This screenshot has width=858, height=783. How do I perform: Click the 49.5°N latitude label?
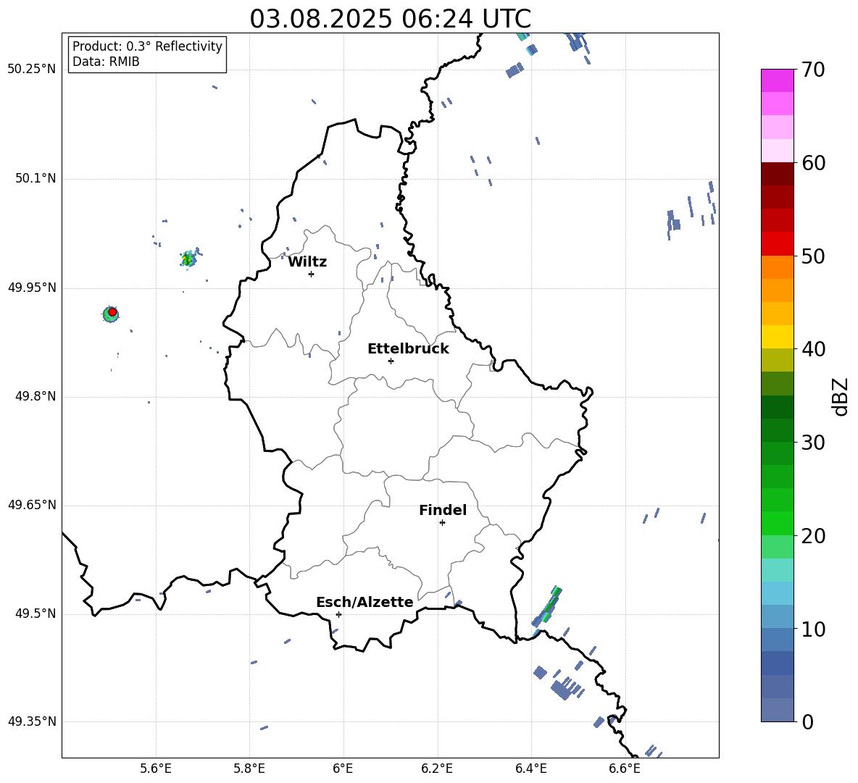(35, 614)
